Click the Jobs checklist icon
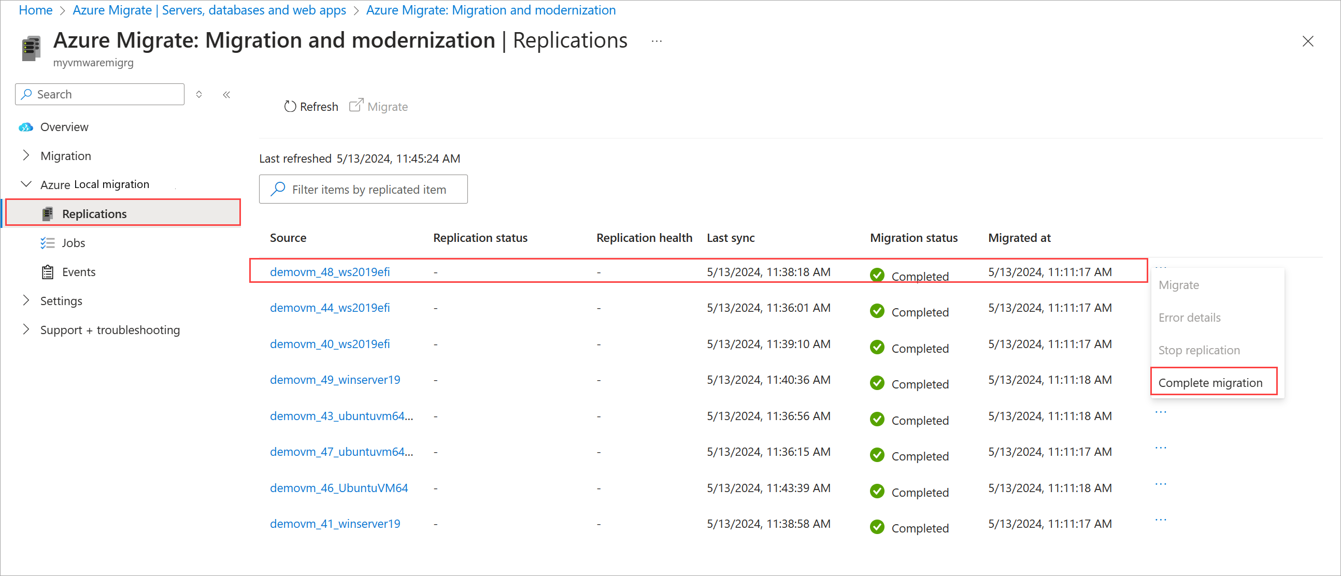Screen dimensions: 1341x576 (47, 243)
